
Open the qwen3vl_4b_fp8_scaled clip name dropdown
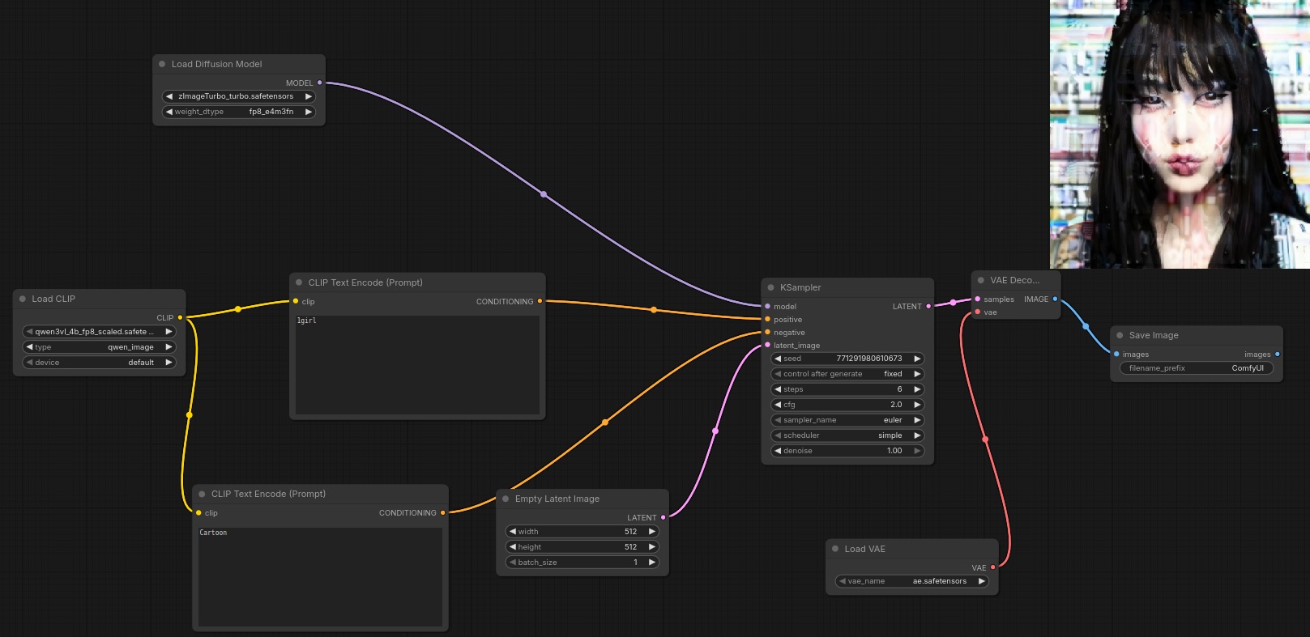99,332
